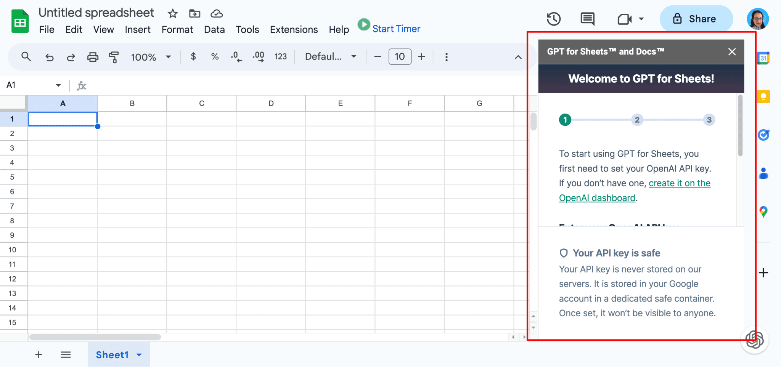The width and height of the screenshot is (781, 367).
Task: Click the green Start Timer play icon
Action: pos(364,25)
